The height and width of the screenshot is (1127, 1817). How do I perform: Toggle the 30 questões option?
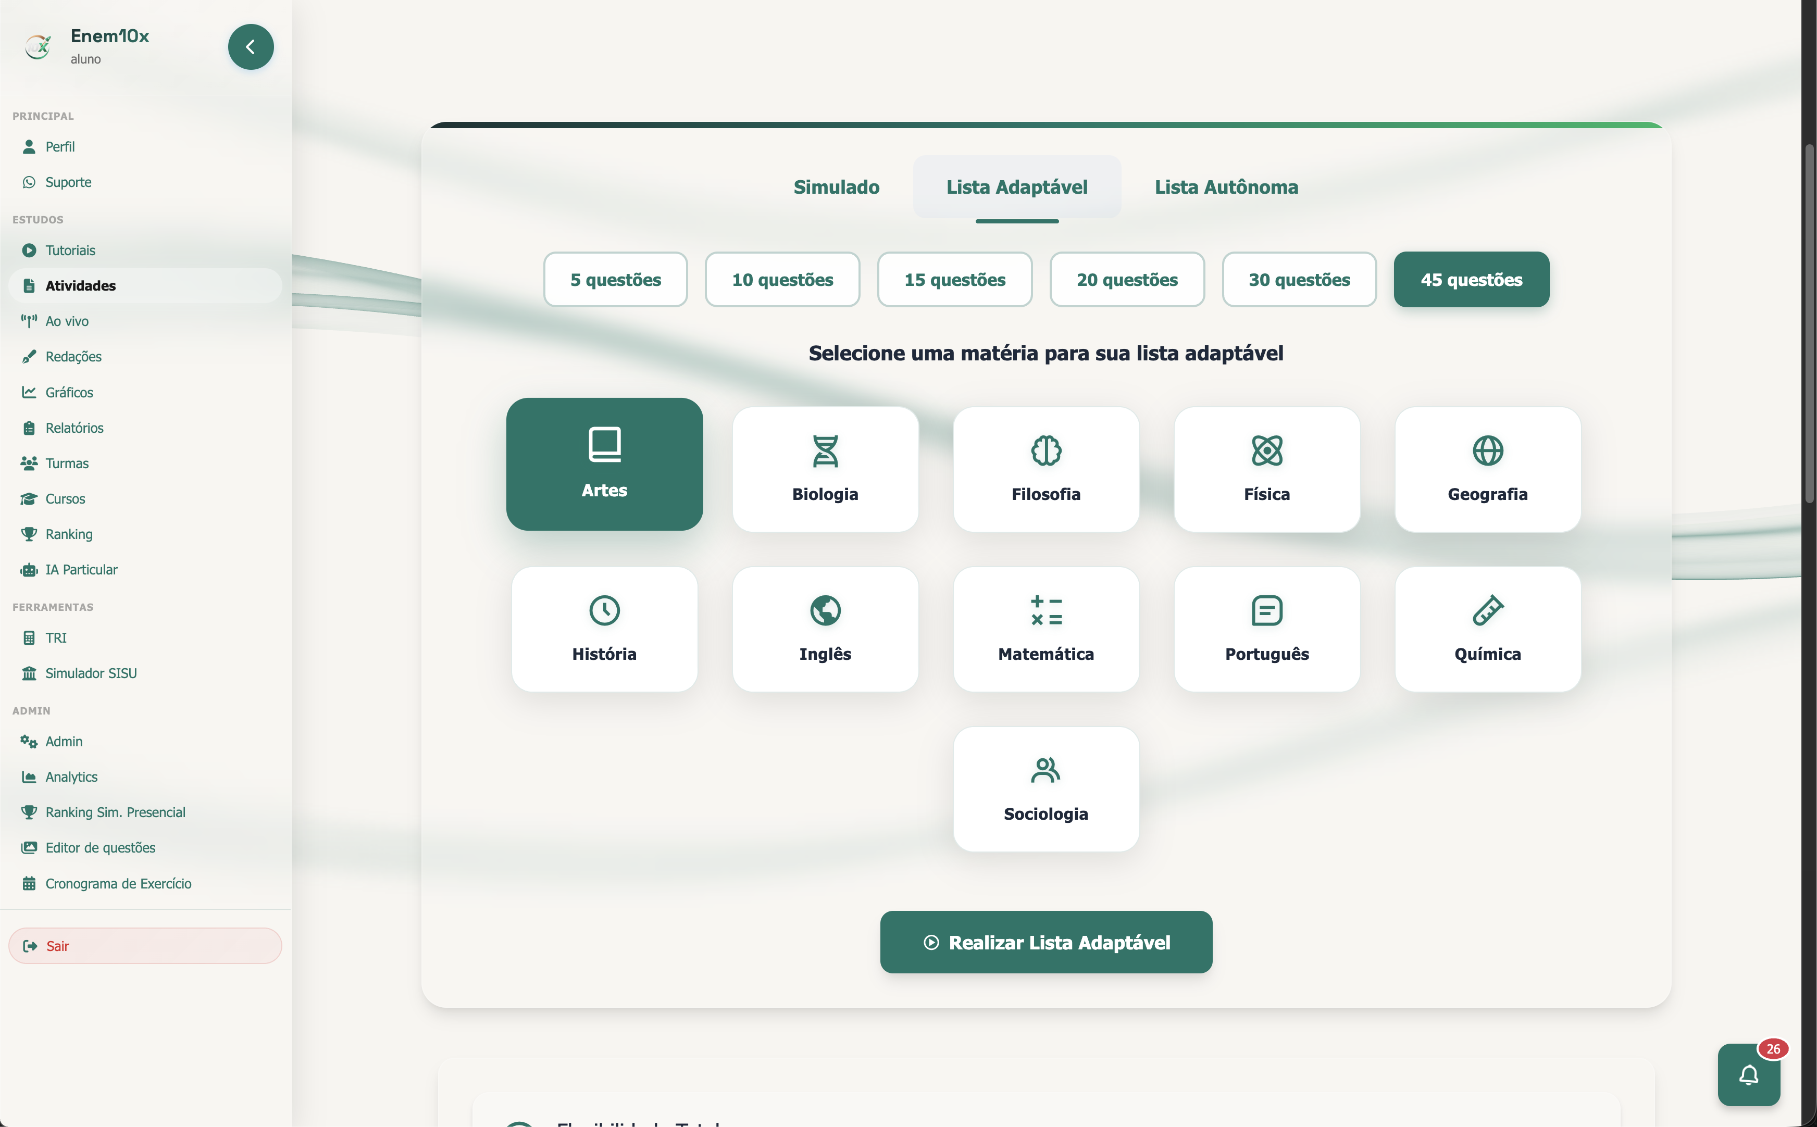tap(1299, 280)
